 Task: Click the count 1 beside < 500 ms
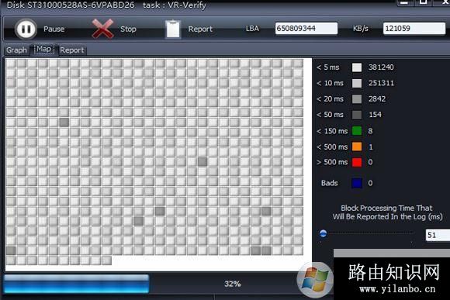371,147
